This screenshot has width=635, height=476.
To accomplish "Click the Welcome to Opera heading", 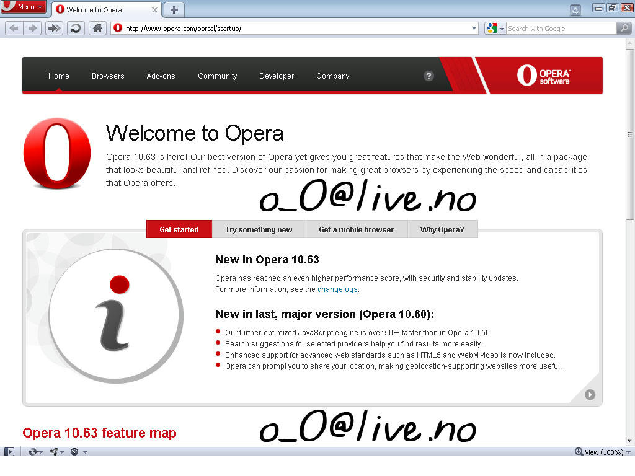I will [194, 133].
